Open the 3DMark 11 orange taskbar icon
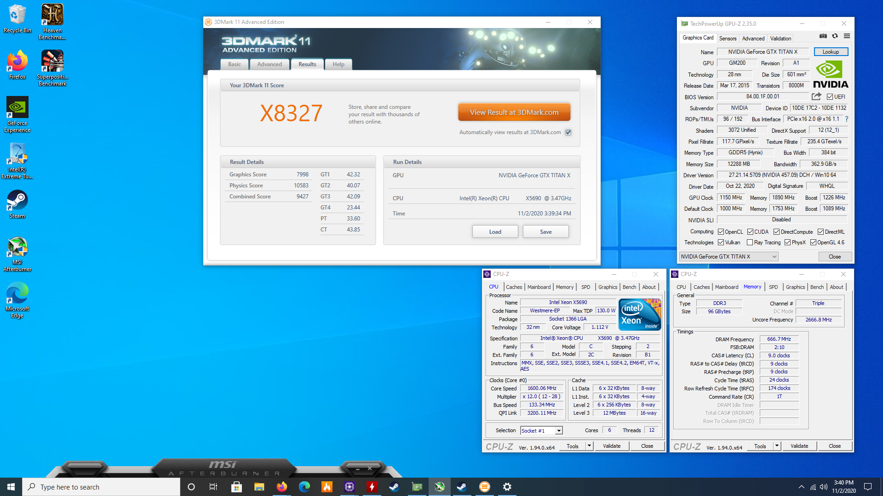This screenshot has height=496, width=883. click(x=485, y=487)
